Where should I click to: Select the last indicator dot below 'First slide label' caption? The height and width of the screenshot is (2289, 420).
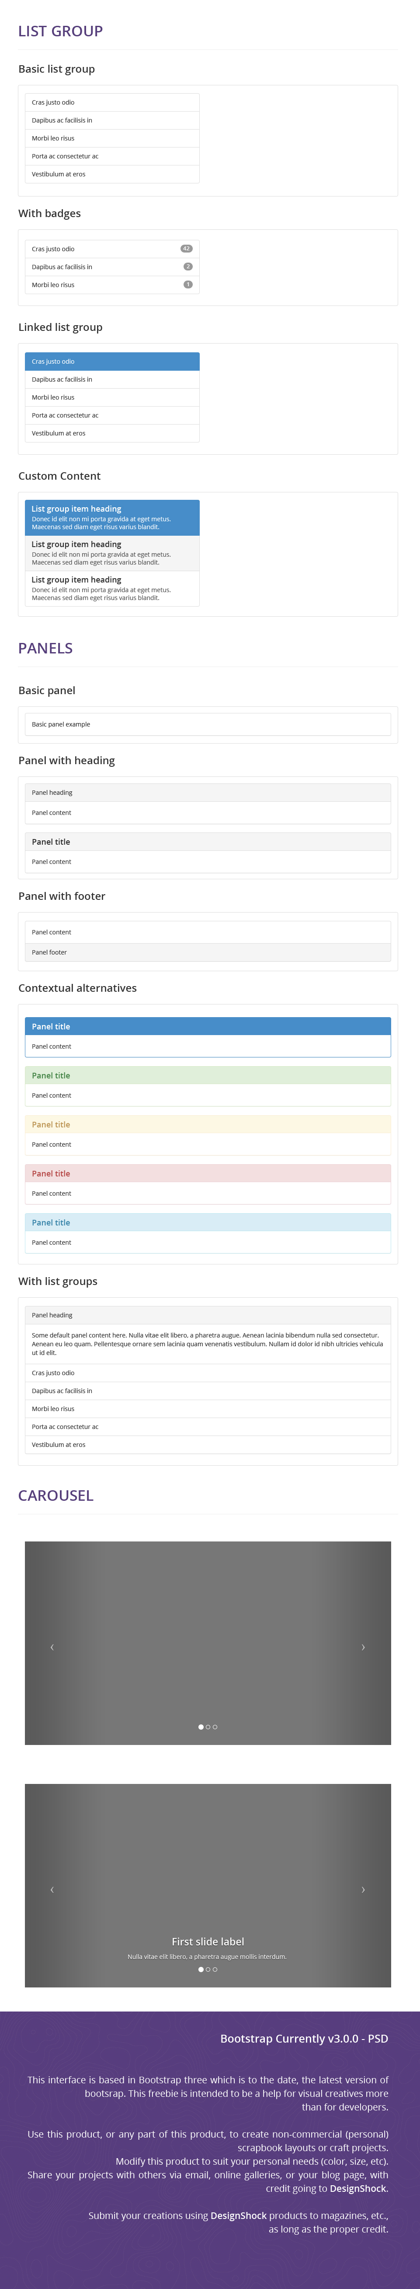point(215,1969)
